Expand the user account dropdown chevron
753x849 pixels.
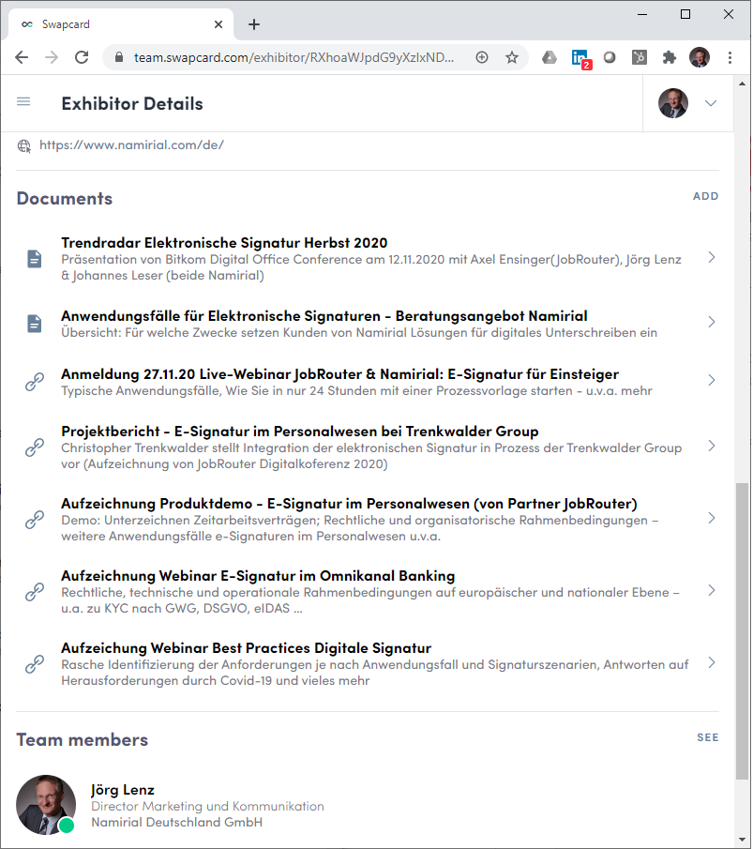coord(711,103)
